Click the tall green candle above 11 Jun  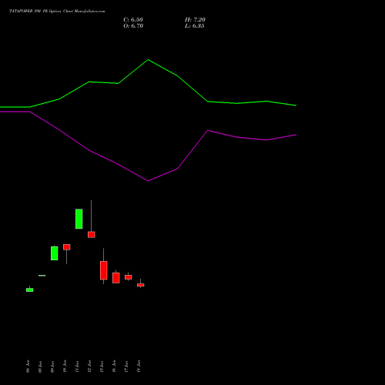coord(79,219)
